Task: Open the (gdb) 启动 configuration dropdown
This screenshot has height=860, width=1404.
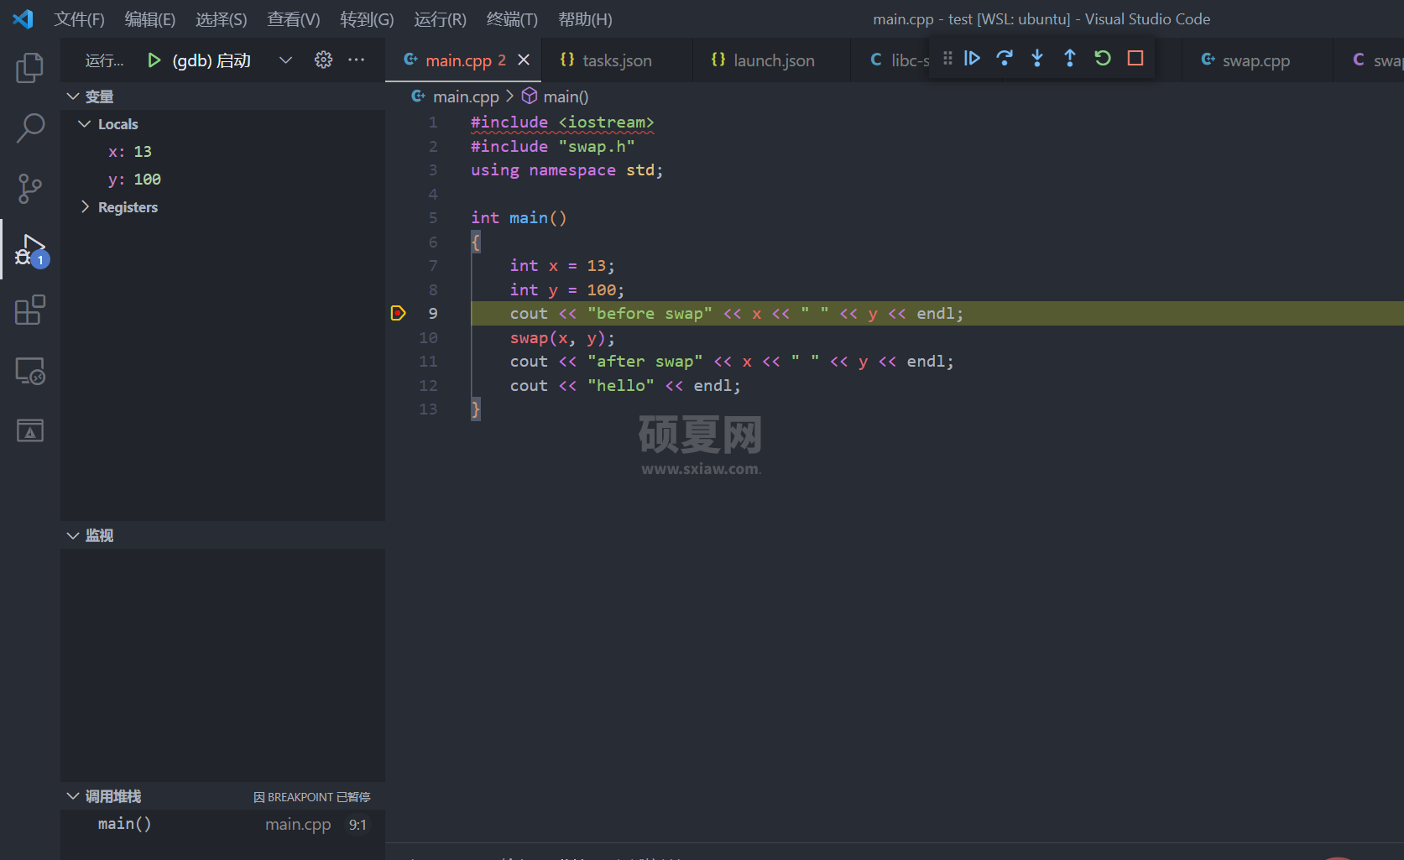Action: [285, 60]
